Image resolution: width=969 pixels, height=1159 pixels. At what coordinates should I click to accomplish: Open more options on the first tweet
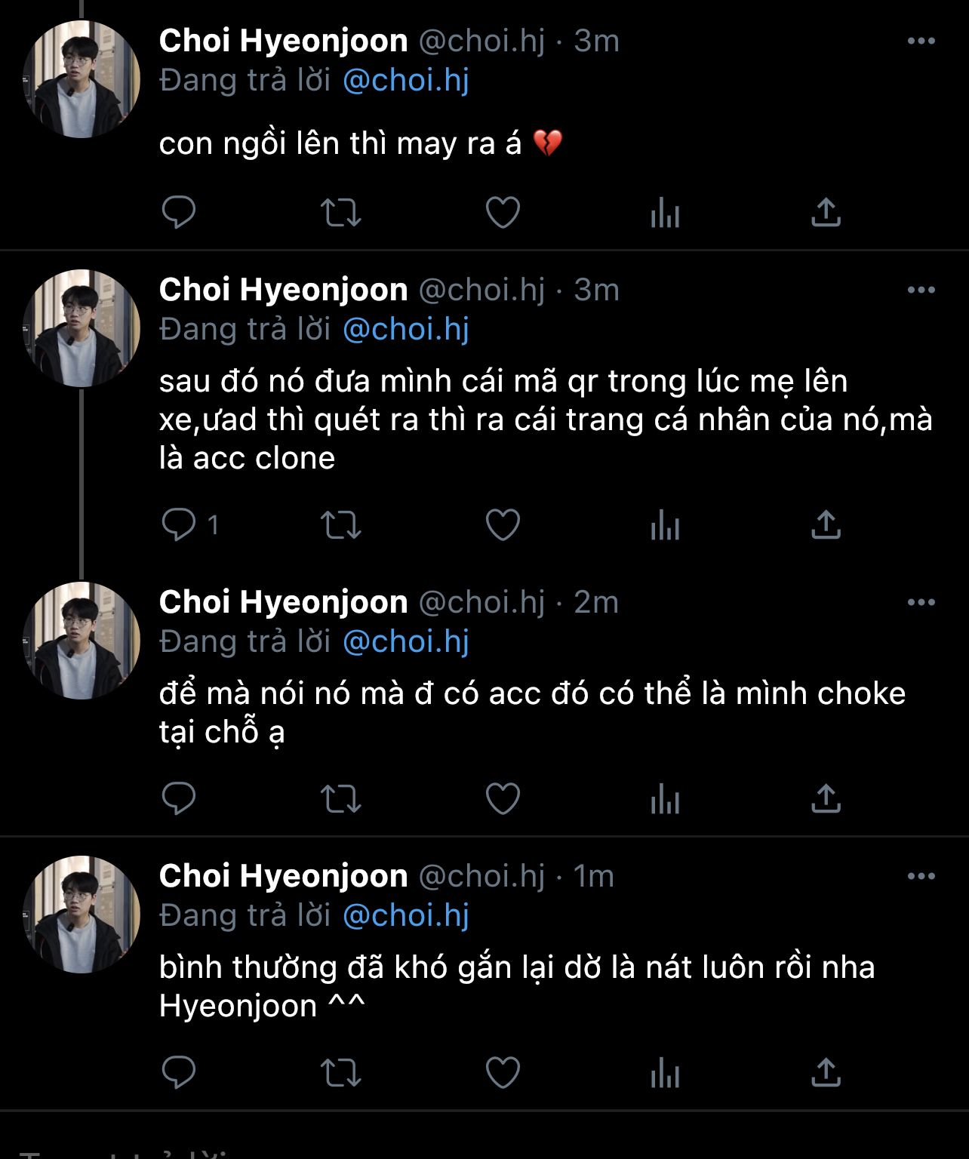(921, 42)
